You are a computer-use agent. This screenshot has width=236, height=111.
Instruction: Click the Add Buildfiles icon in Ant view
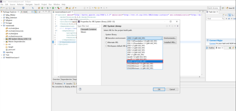click(x=230, y=48)
